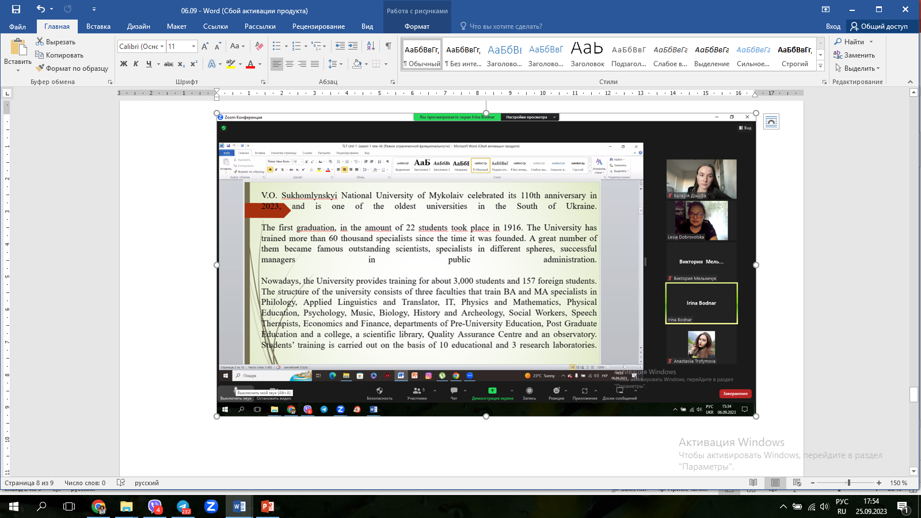This screenshot has height=518, width=921.
Task: Click the Cut (Вырезать) scissors button
Action: click(x=55, y=42)
